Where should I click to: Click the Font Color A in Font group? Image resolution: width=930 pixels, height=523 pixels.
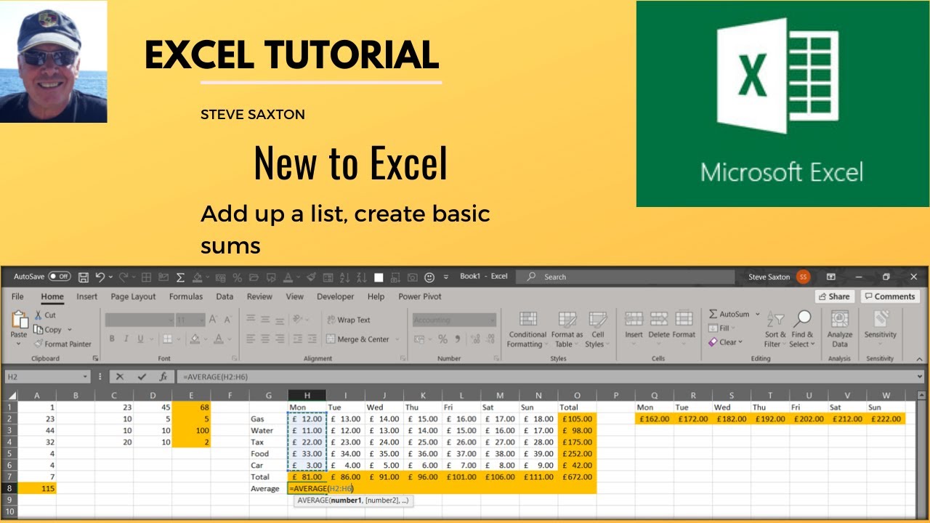click(219, 338)
